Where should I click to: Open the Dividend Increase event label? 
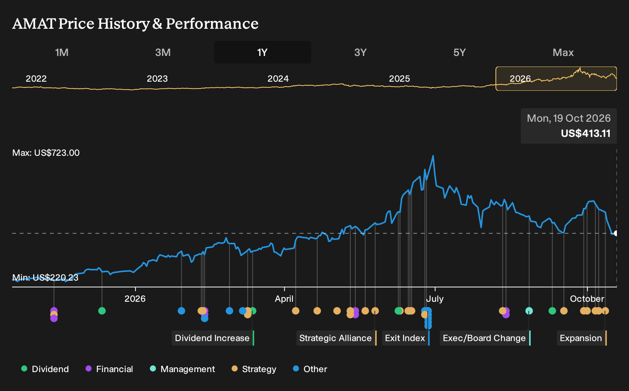point(213,338)
